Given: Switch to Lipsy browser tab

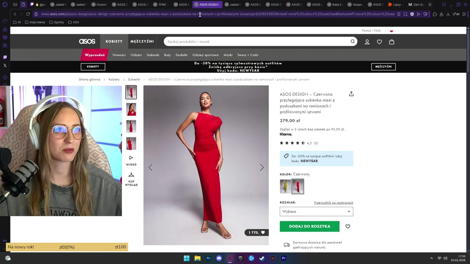Looking at the screenshot, I should pyautogui.click(x=395, y=4).
